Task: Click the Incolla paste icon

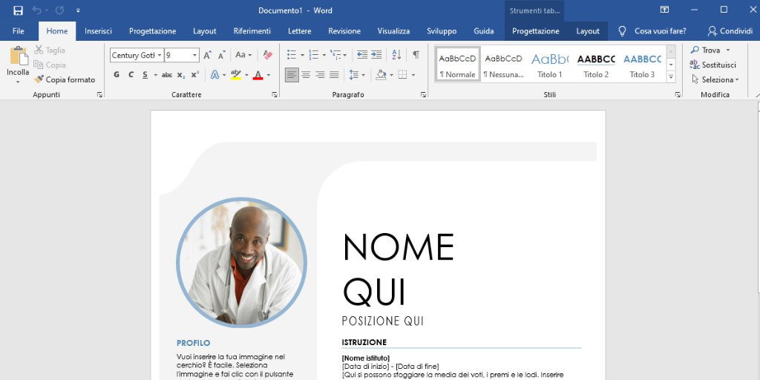Action: pos(19,56)
